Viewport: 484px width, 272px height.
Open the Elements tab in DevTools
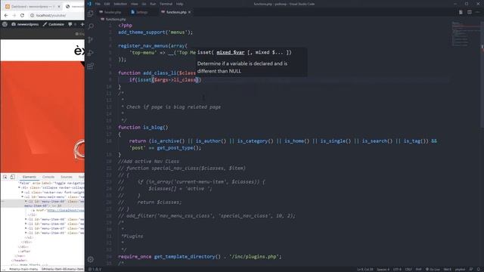tap(29, 177)
